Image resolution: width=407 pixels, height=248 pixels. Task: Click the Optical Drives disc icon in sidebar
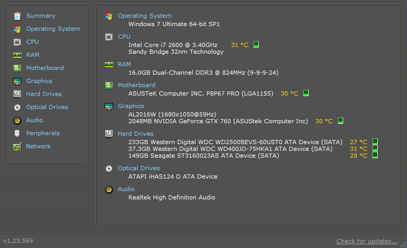pos(17,108)
